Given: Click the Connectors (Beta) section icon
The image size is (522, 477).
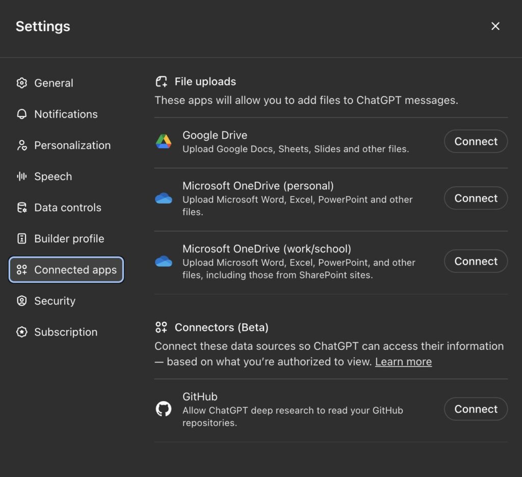Looking at the screenshot, I should 162,327.
